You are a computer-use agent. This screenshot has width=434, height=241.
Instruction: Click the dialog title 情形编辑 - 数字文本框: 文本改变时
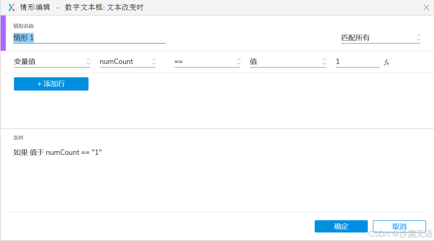(82, 7)
